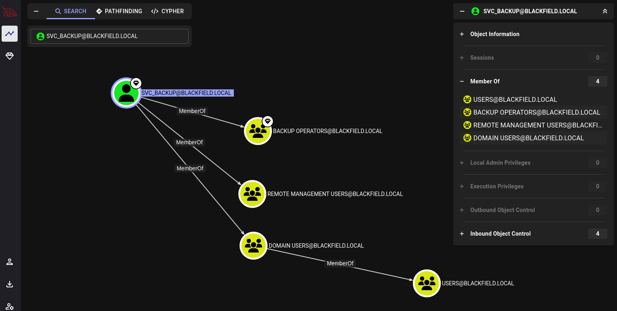
Task: Select the REMOTE MANAGEMENT USERS group node
Action: coord(252,194)
